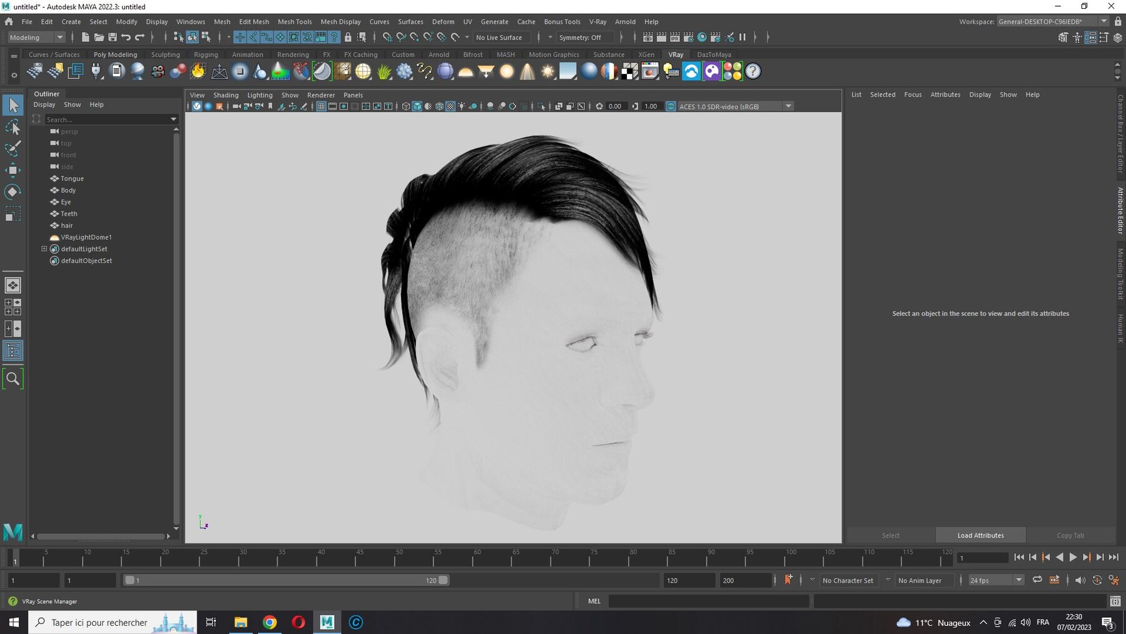Open the Mesh Tools menu
The width and height of the screenshot is (1126, 634).
pyautogui.click(x=295, y=21)
